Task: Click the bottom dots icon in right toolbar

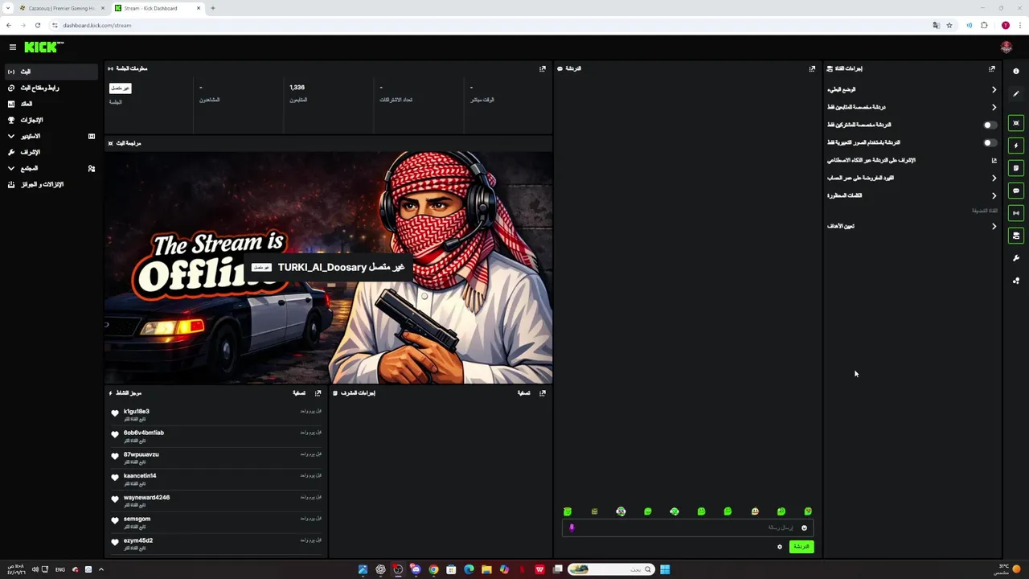Action: [x=1016, y=281]
